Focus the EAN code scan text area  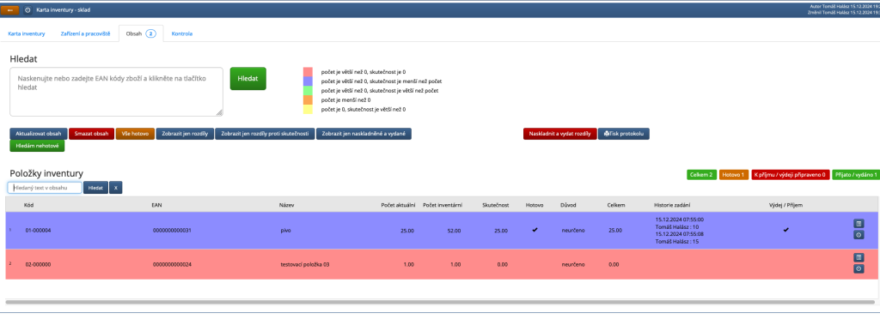tap(116, 92)
